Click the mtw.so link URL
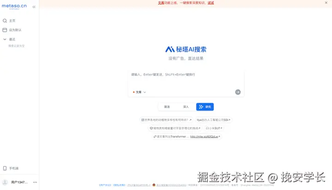This screenshot has height=190, width=332. coord(204,137)
